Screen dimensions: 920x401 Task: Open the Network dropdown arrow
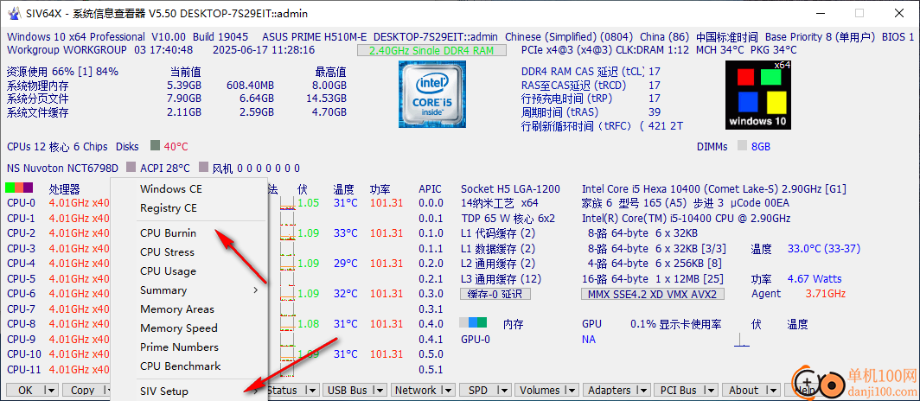coord(448,391)
